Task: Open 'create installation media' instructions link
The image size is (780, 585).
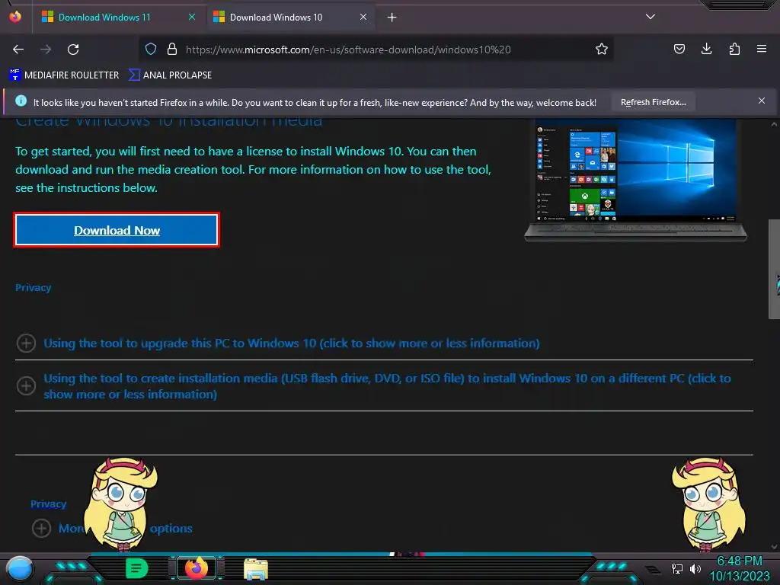Action: pos(387,386)
